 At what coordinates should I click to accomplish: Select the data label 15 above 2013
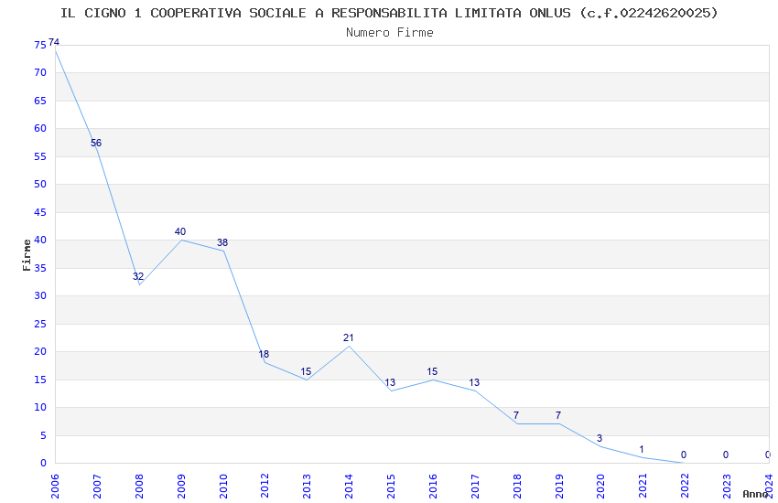pos(306,371)
